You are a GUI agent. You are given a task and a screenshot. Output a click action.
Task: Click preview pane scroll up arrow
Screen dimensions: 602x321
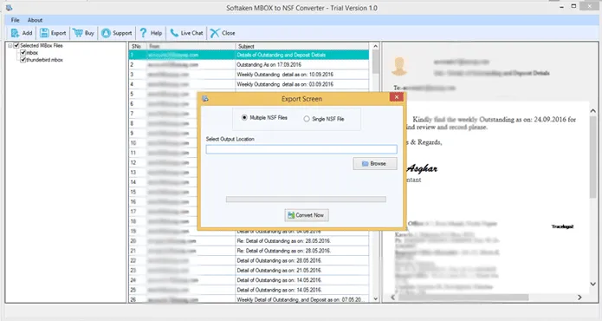pyautogui.click(x=592, y=111)
